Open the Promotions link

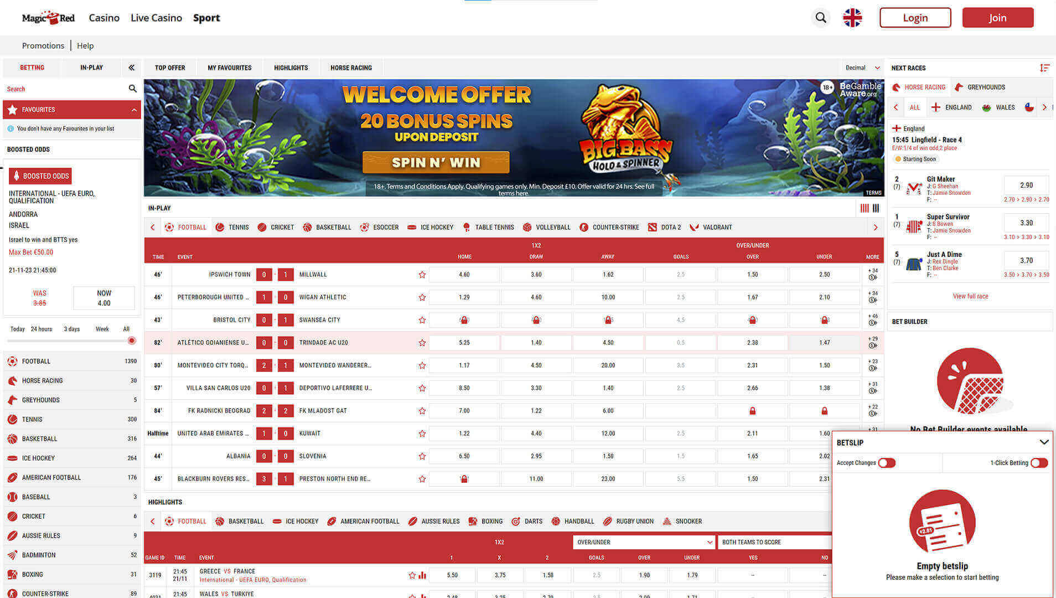[43, 45]
